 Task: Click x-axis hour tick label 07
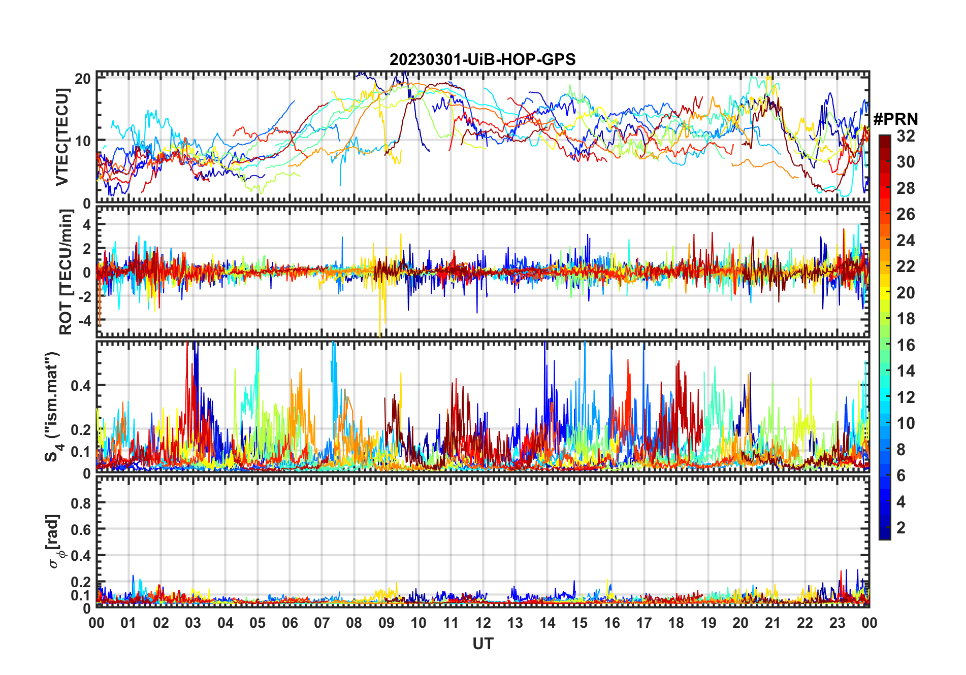point(322,623)
